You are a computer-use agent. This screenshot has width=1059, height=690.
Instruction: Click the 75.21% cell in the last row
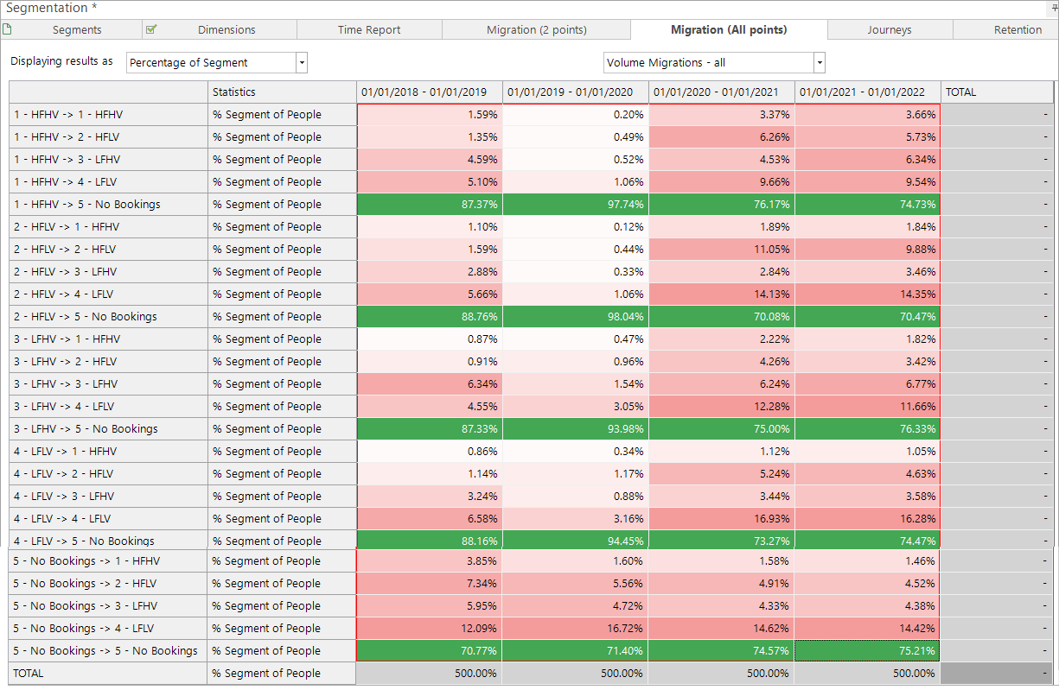tap(867, 651)
